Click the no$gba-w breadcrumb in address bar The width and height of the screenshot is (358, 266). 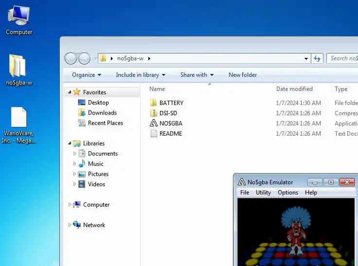[130, 58]
